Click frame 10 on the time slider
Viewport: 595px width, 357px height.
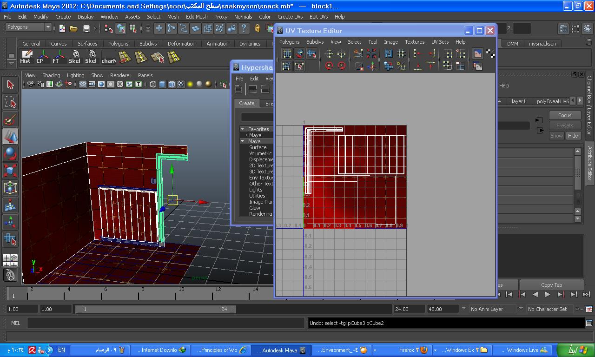(x=181, y=293)
